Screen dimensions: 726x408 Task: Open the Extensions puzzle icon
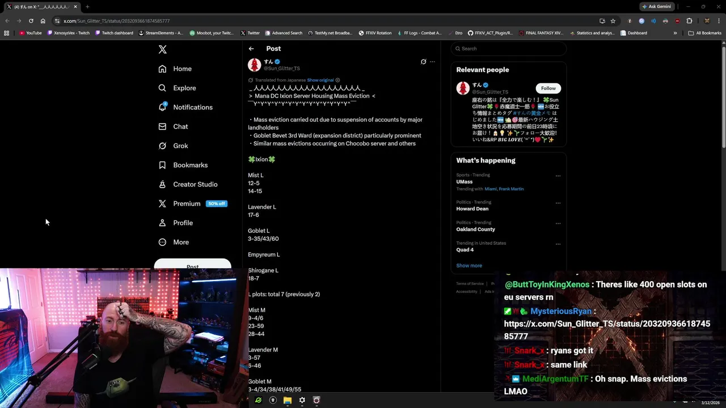click(x=689, y=21)
